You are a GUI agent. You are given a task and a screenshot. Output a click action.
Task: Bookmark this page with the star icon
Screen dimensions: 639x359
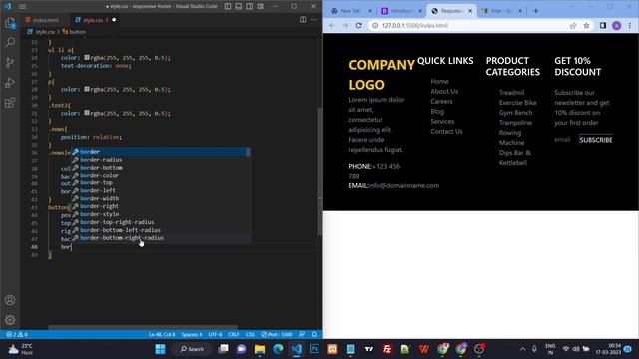(586, 25)
